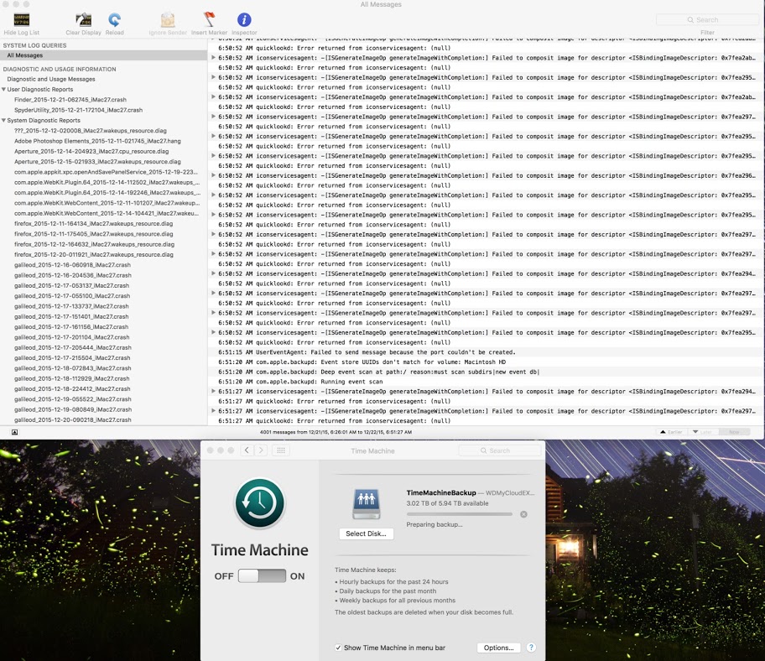Expand 6:51:27 iconservicesagent entry ending 0x7fea297
Screen dimensions: 765x661
[213, 411]
